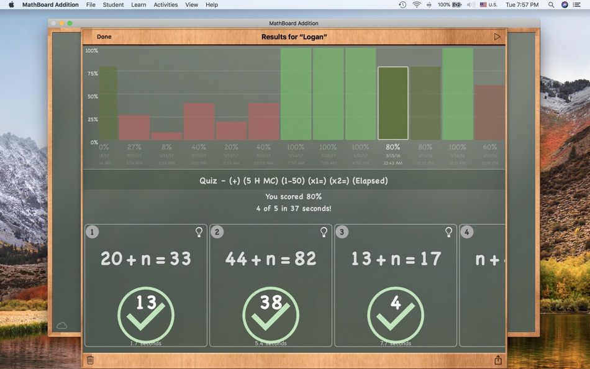Click the battery status icon
Image resolution: width=590 pixels, height=369 pixels.
click(x=457, y=4)
